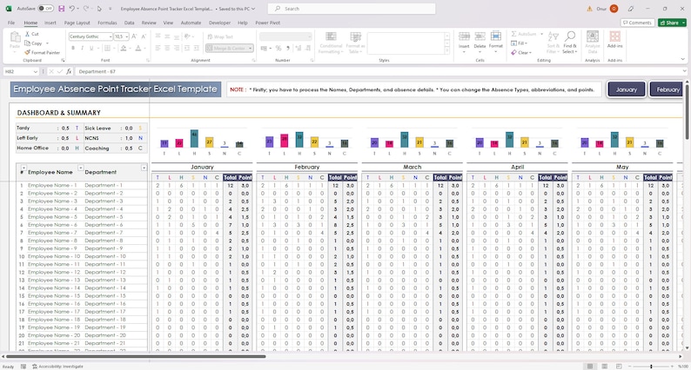691x370 pixels.
Task: Switch to the Formulas tab
Action: [107, 23]
